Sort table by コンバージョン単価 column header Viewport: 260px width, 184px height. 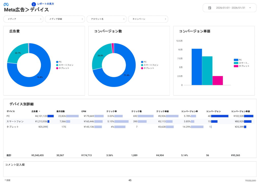coord(240,111)
